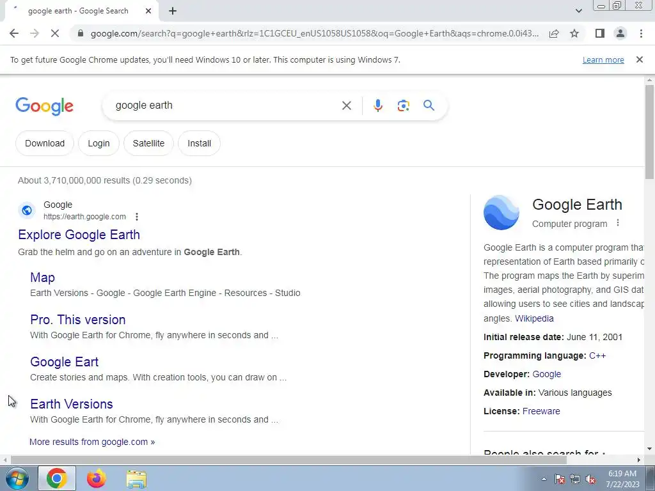655x491 pixels.
Task: Expand the tab search chevron
Action: pos(578,11)
